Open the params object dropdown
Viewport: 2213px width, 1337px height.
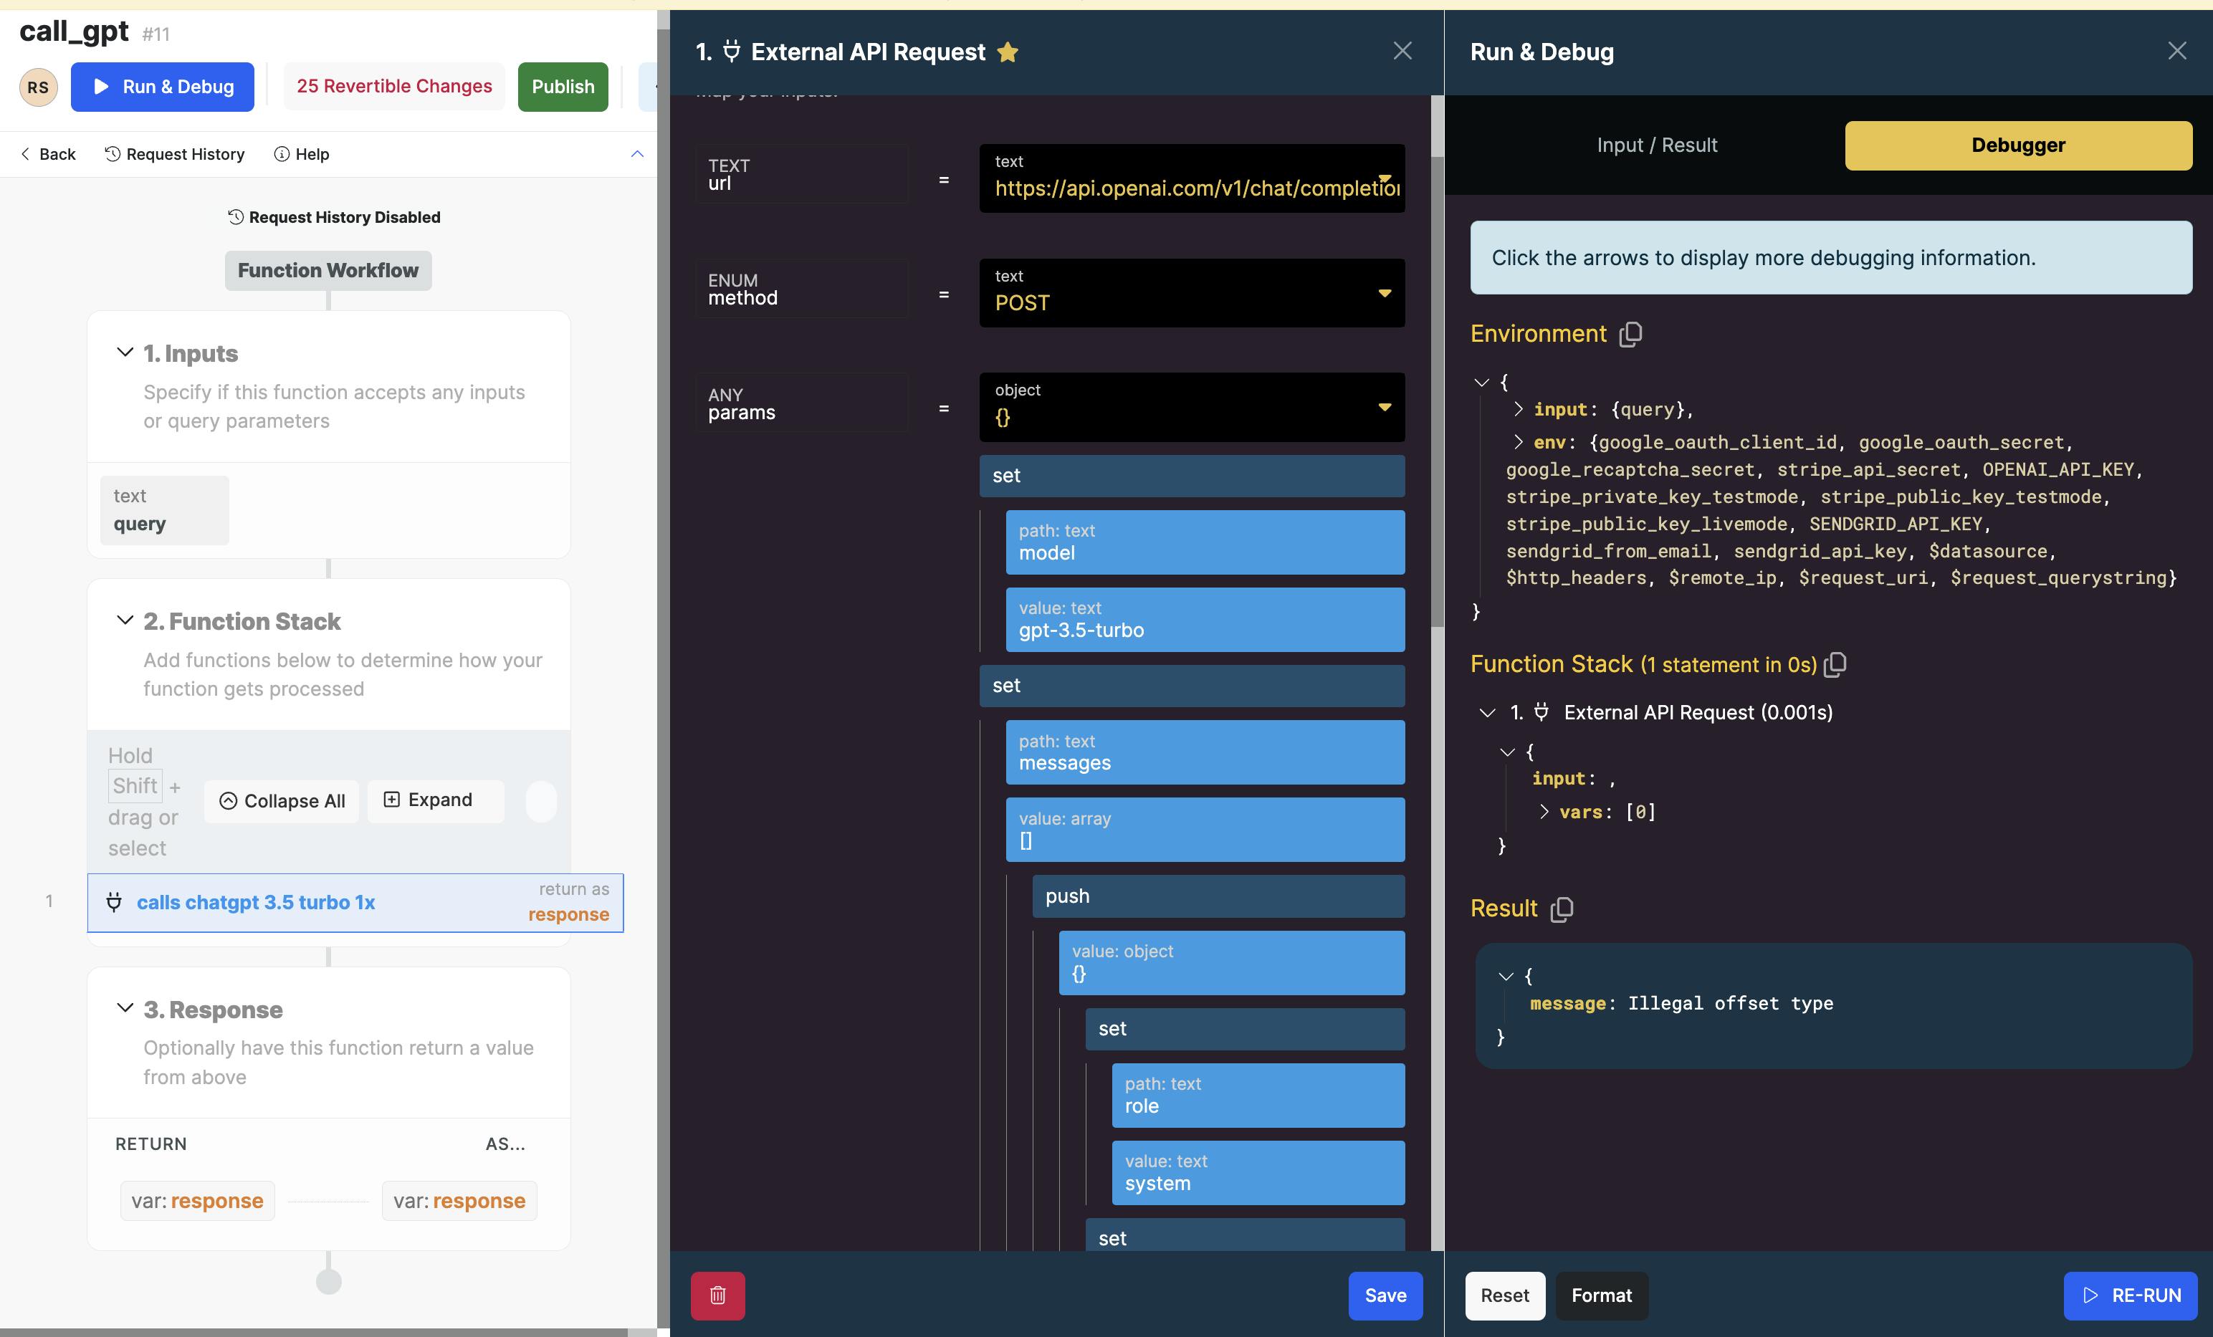click(x=1384, y=408)
